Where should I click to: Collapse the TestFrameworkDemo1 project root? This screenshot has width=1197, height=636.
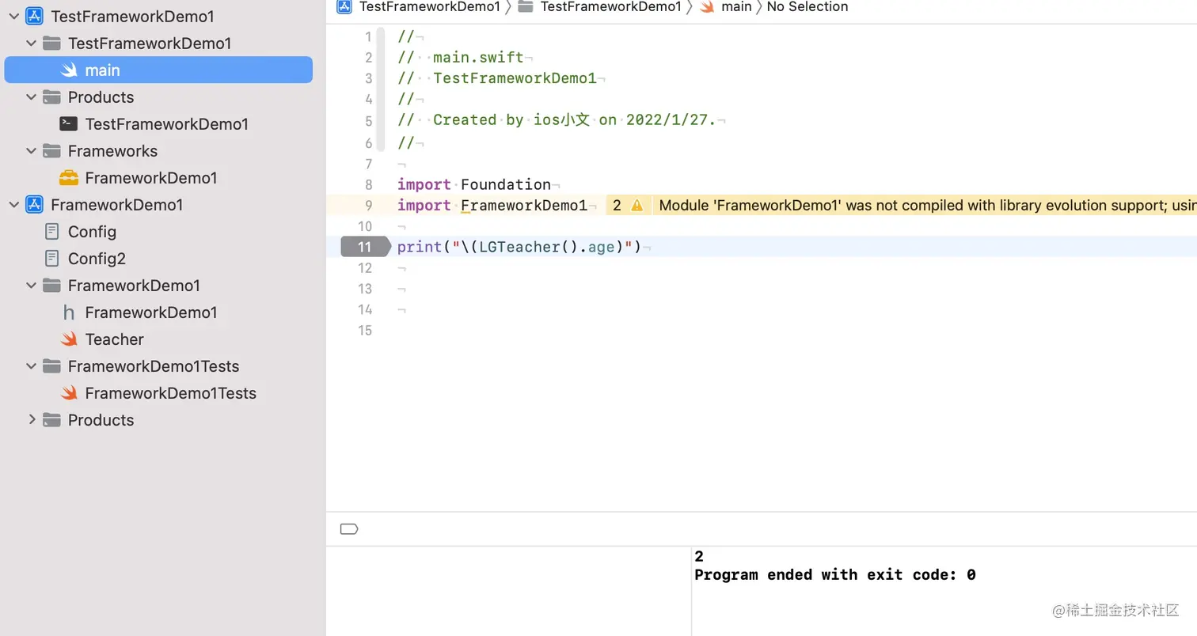tap(14, 17)
